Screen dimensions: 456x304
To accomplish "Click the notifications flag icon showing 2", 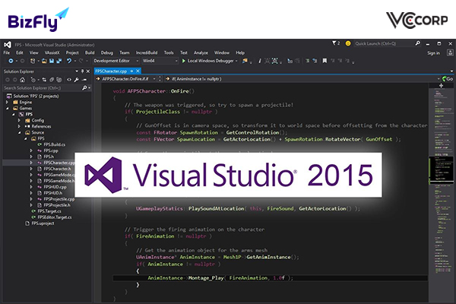I will [334, 43].
